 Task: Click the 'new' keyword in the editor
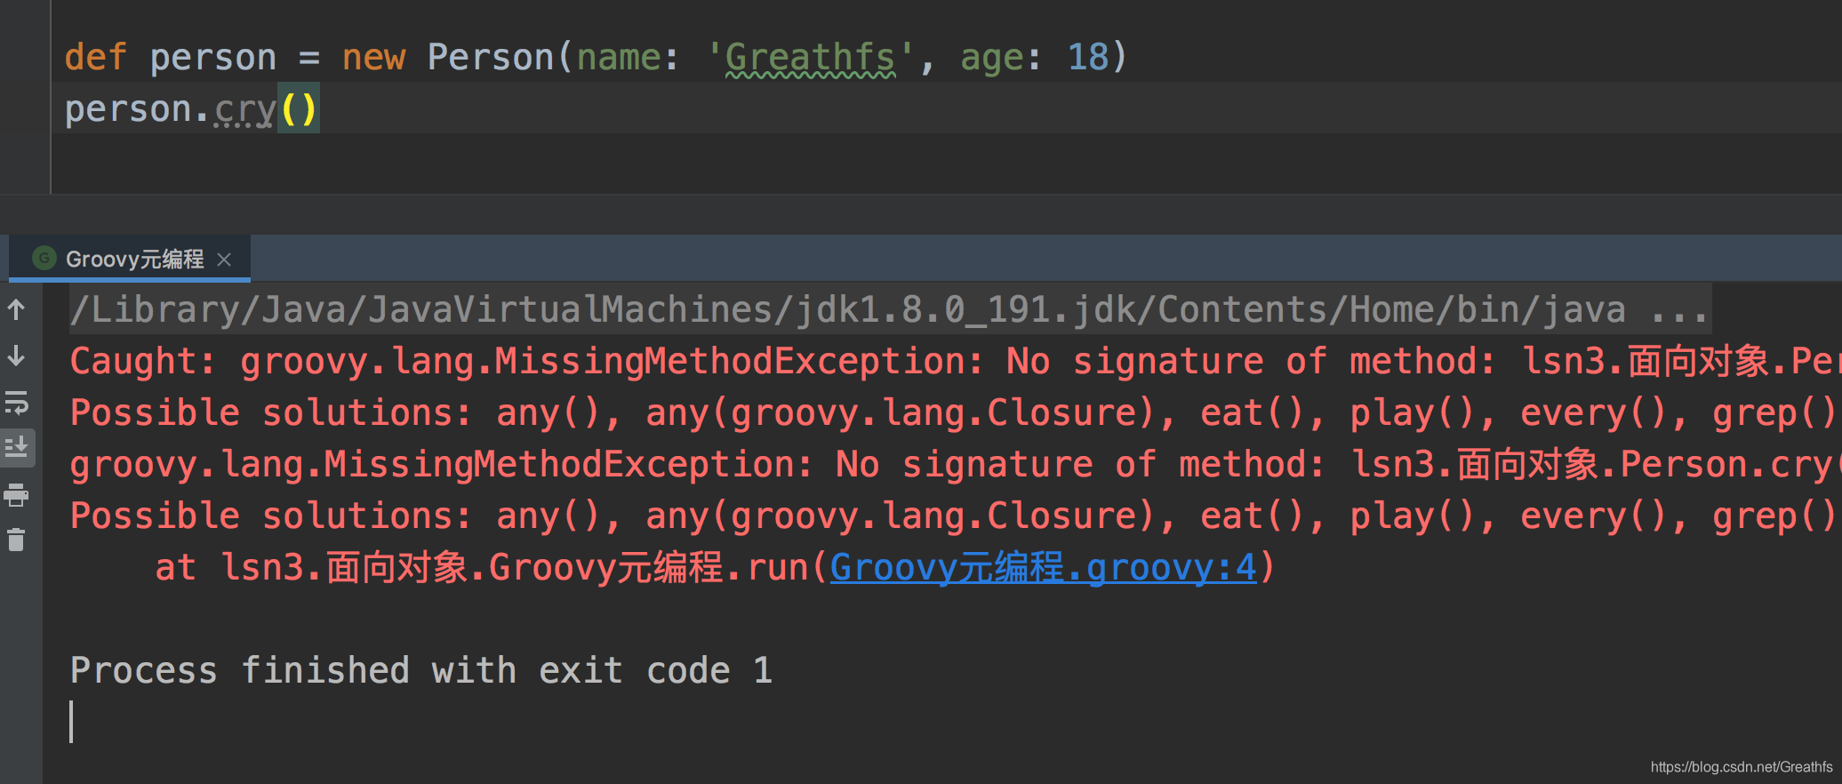coord(373,58)
